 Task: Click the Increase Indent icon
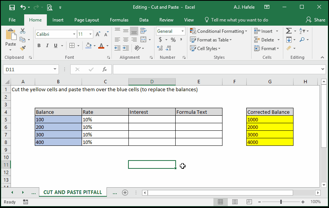[126, 48]
